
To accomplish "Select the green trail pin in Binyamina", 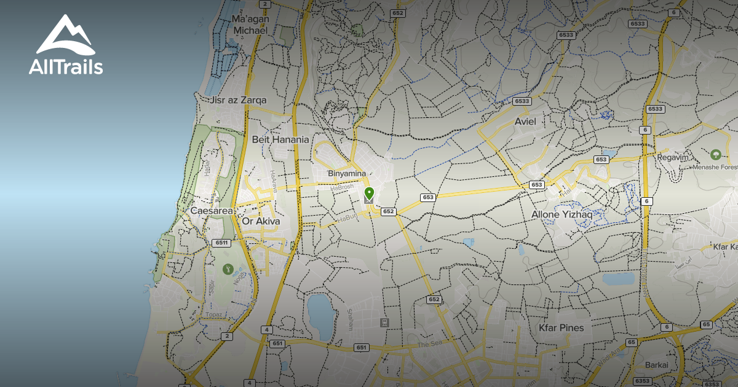I will 369,195.
